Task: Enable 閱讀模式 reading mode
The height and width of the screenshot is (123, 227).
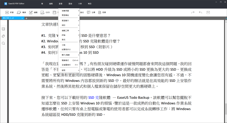Action: coord(69,60)
